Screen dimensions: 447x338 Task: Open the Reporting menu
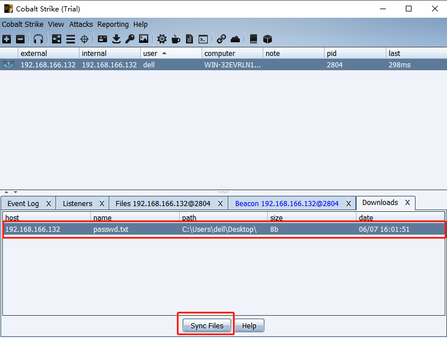[x=113, y=25]
